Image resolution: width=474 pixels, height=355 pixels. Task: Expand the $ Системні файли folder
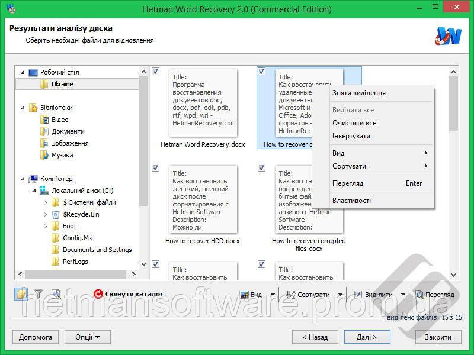point(46,202)
